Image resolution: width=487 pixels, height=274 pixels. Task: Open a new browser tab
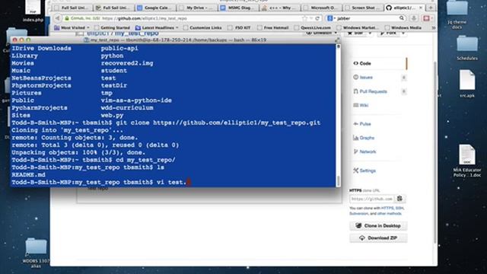(x=431, y=8)
